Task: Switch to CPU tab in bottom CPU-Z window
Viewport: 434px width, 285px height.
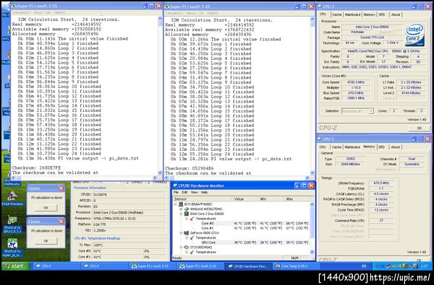Action: pos(323,147)
